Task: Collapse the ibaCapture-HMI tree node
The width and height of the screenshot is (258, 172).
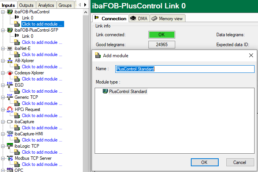Action: pos(3,134)
